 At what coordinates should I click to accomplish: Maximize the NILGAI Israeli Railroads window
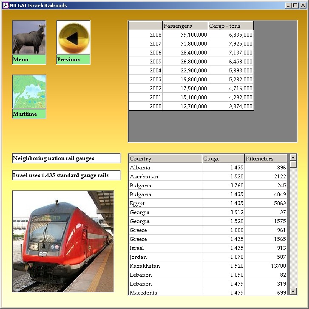coord(295,6)
